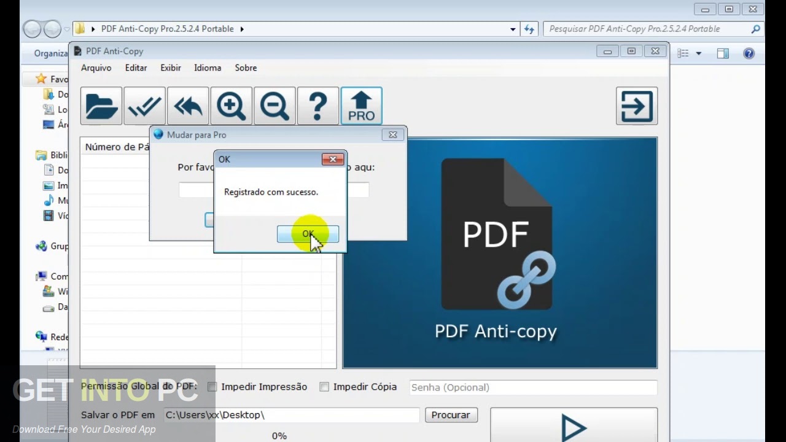Click the Procurar browse button
The width and height of the screenshot is (786, 442).
(x=451, y=415)
